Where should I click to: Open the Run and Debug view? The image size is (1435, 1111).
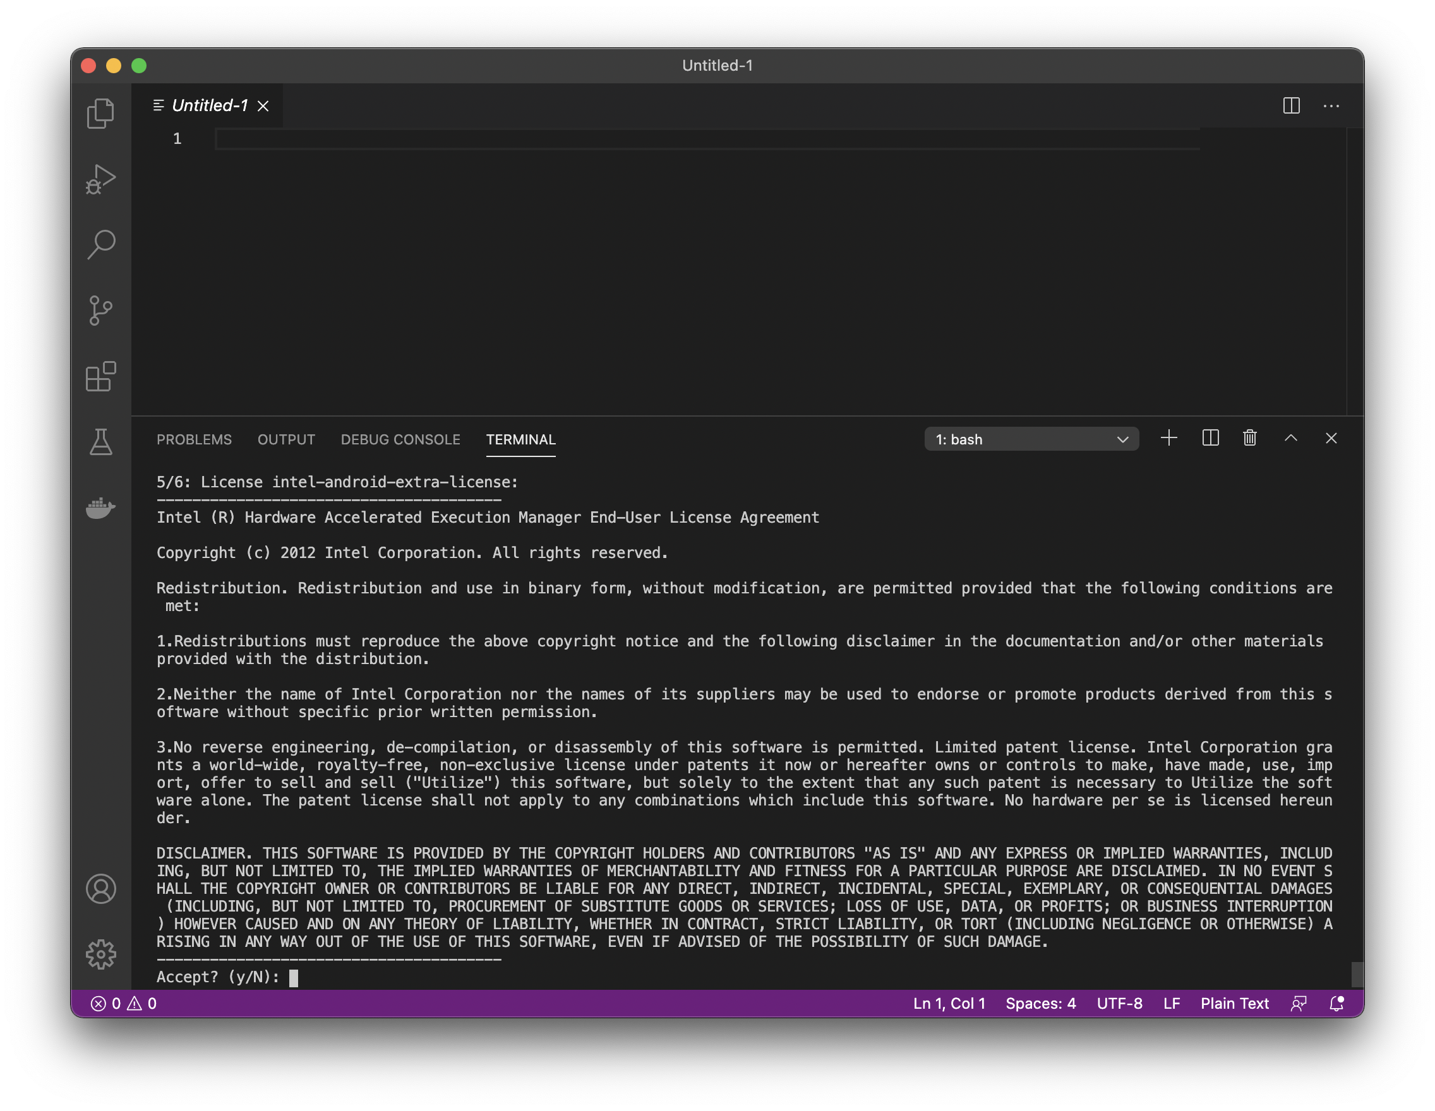[x=100, y=179]
